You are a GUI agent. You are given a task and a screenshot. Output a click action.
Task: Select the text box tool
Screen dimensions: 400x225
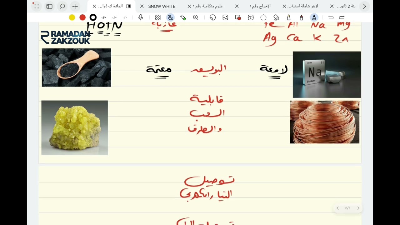(x=251, y=17)
